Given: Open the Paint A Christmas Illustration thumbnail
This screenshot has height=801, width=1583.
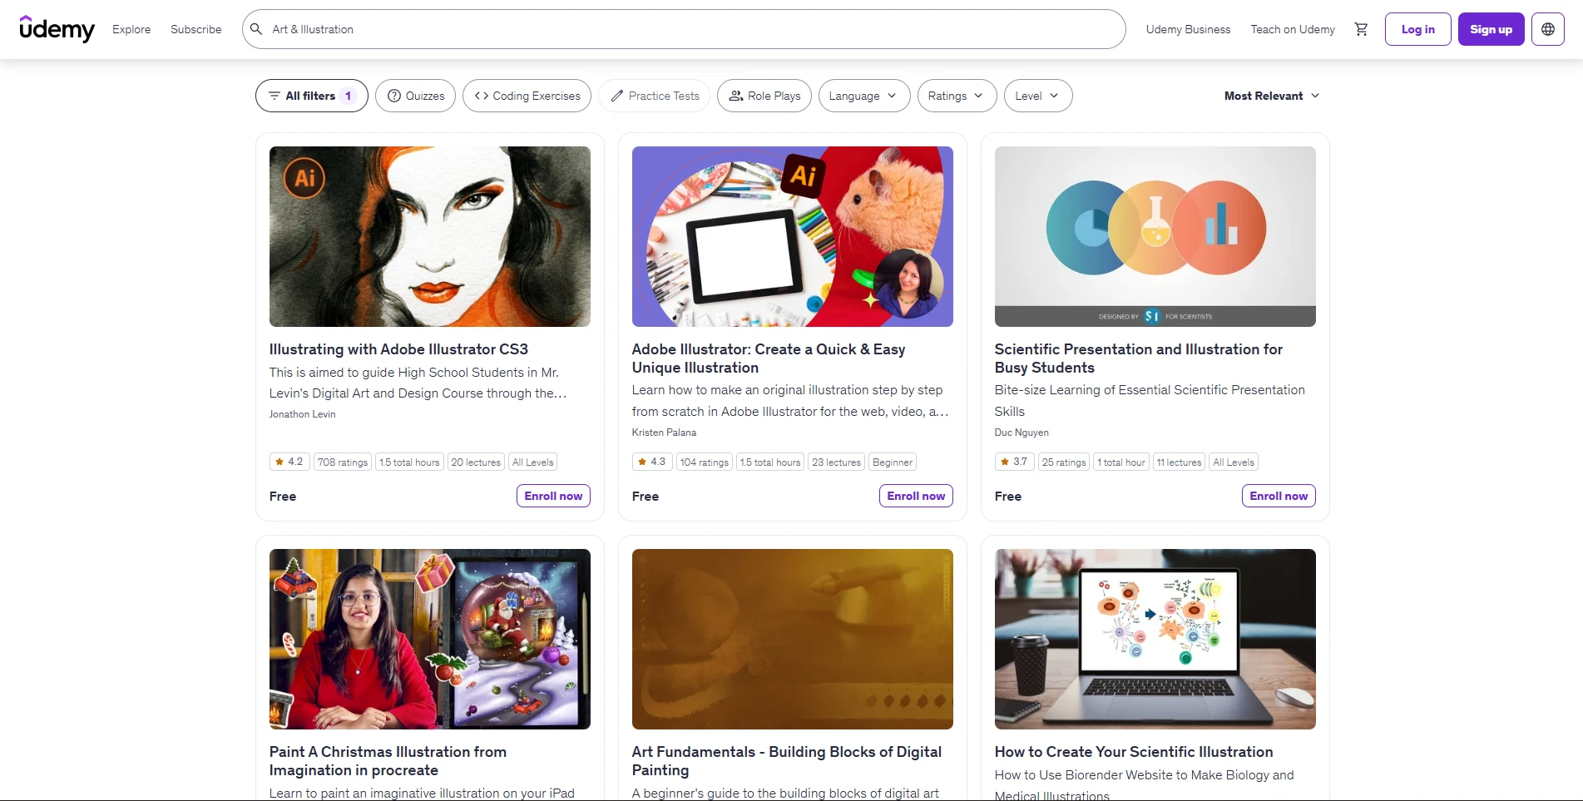Looking at the screenshot, I should coord(429,639).
